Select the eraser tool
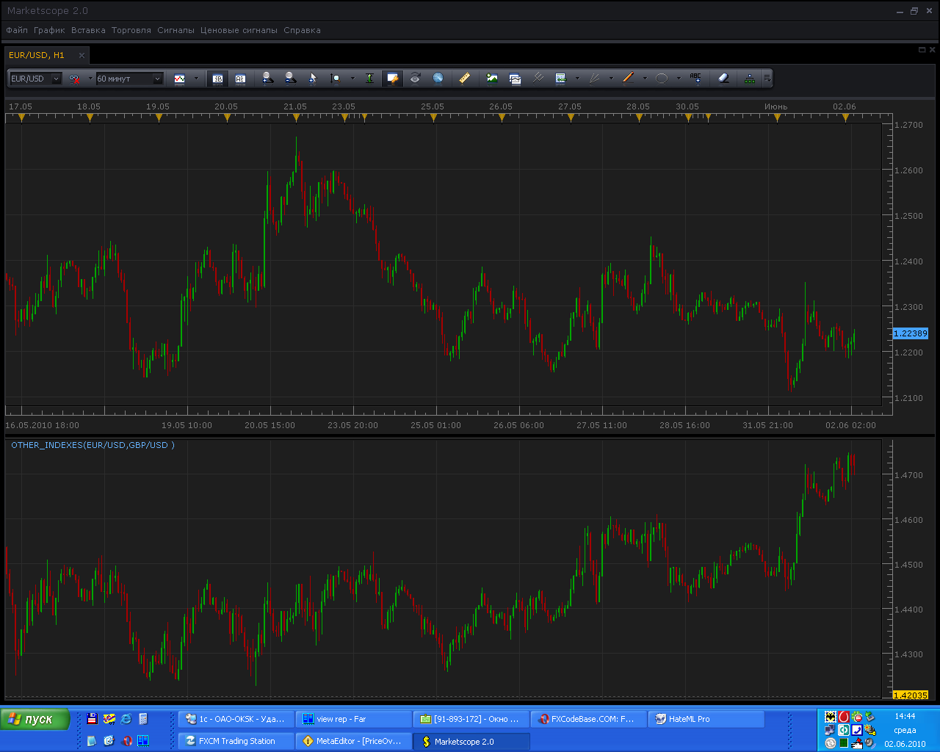 click(x=723, y=78)
